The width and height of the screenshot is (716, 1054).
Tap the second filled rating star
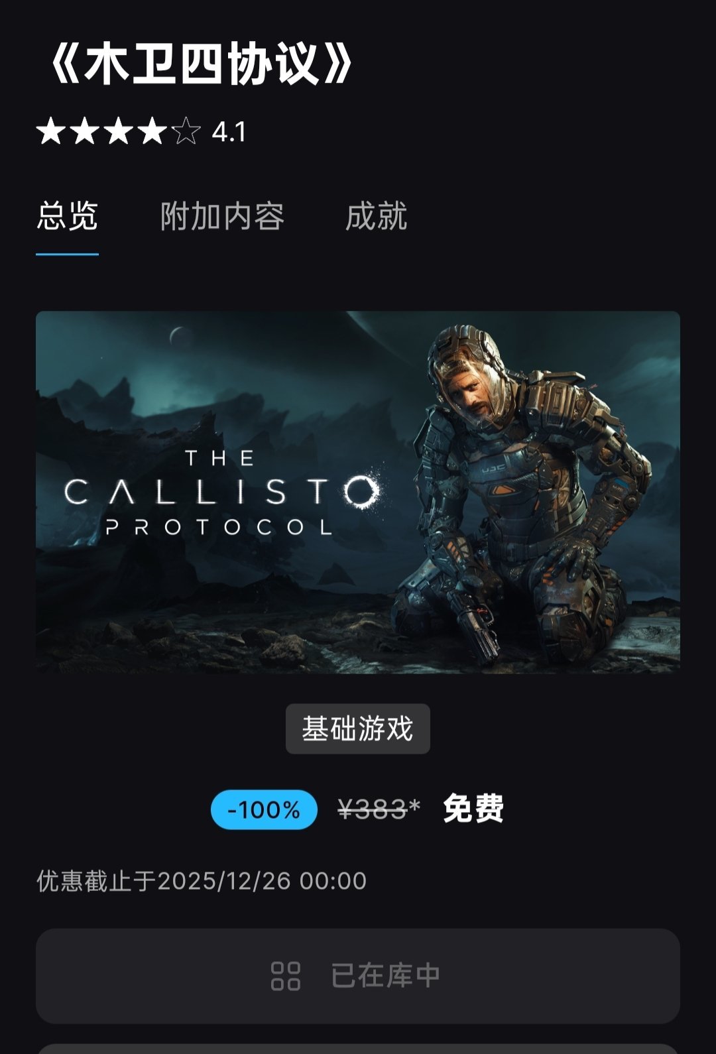85,131
